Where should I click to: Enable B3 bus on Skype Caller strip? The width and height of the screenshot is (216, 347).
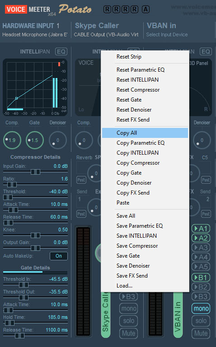tap(129, 297)
